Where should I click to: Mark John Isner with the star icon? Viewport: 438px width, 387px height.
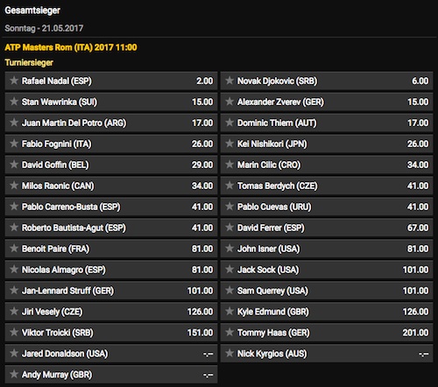(230, 249)
